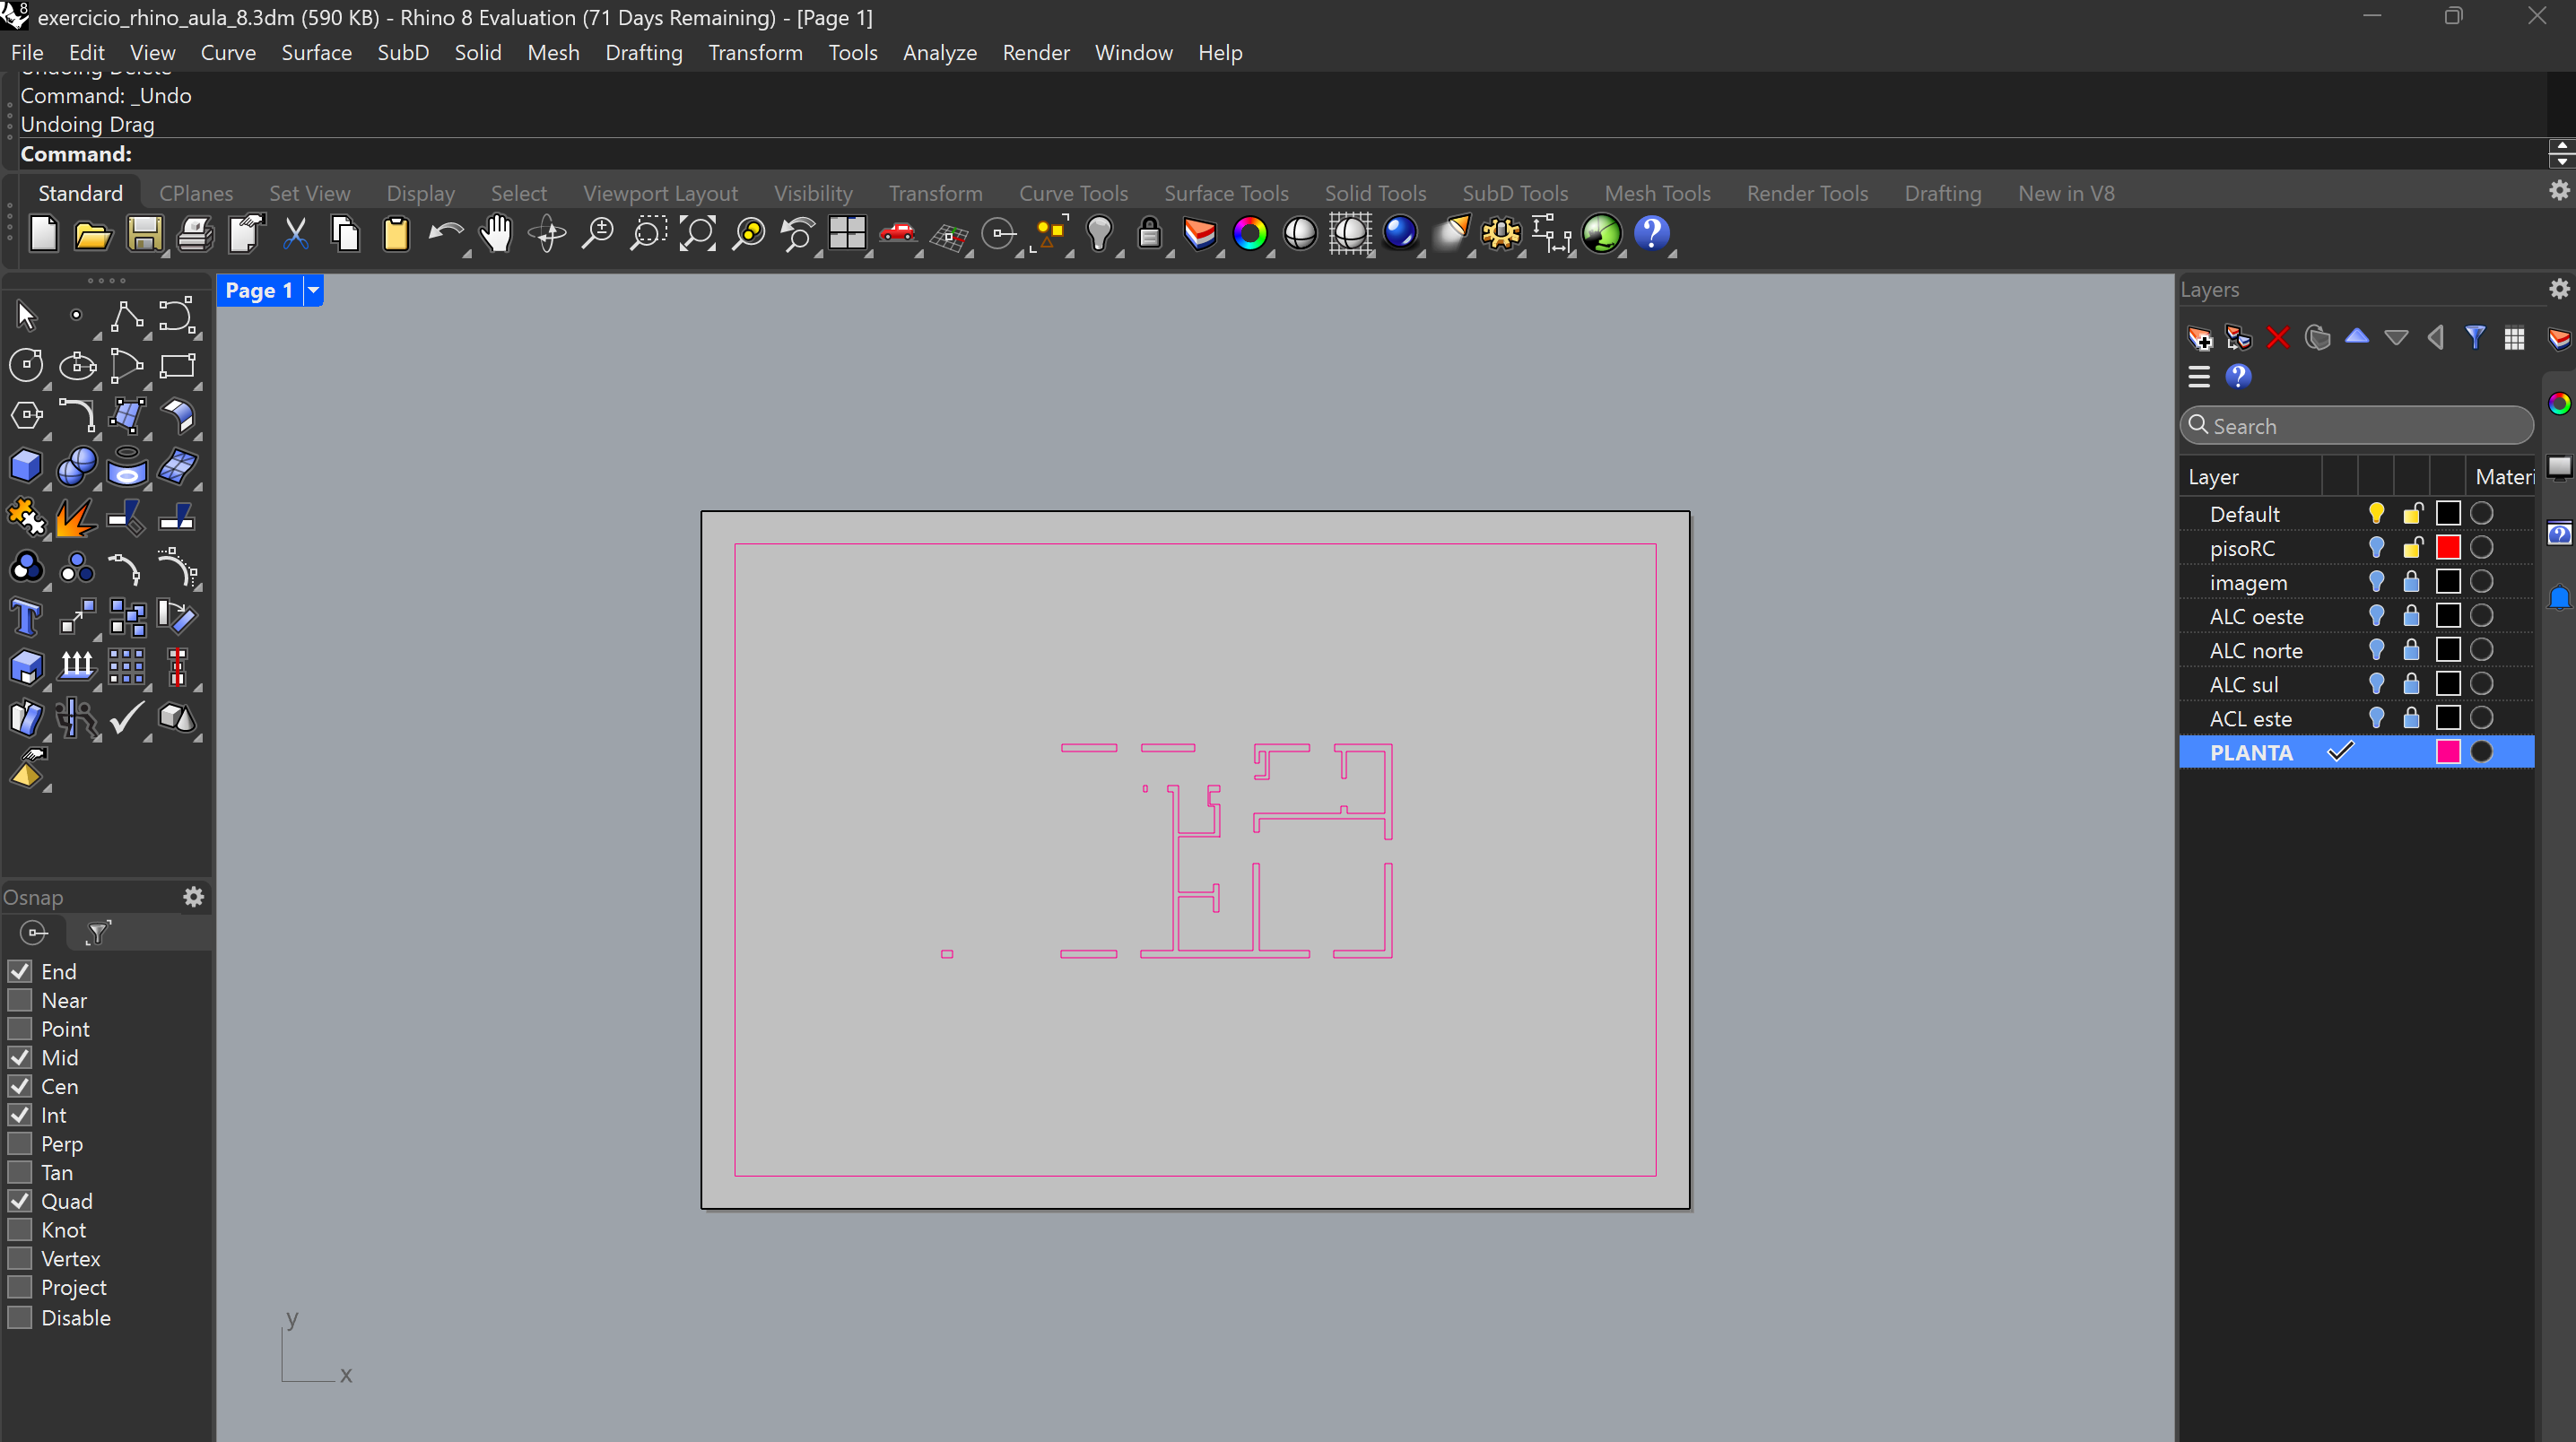The height and width of the screenshot is (1442, 2576).
Task: Open the Save file icon
Action: (145, 234)
